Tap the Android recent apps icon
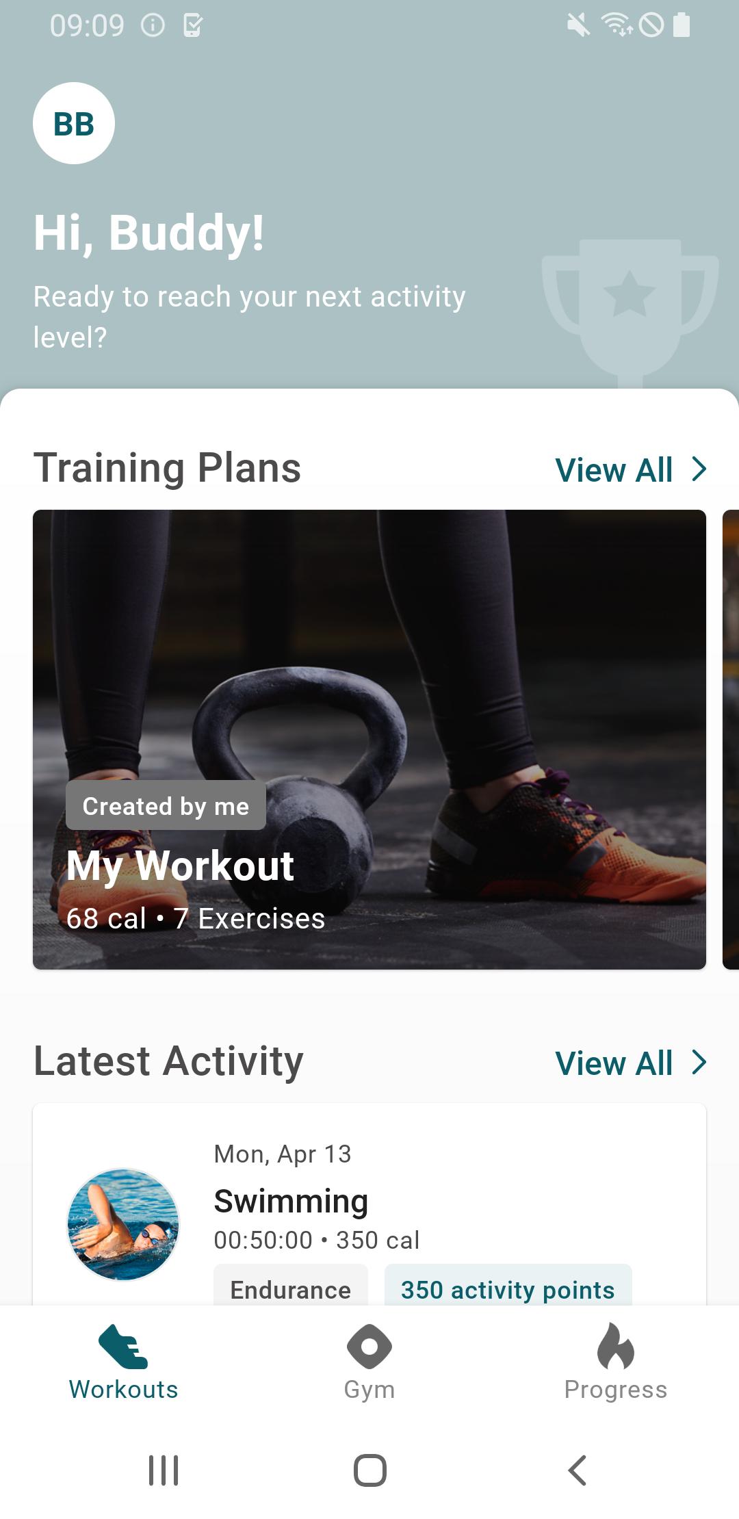This screenshot has height=1519, width=739. click(164, 1470)
